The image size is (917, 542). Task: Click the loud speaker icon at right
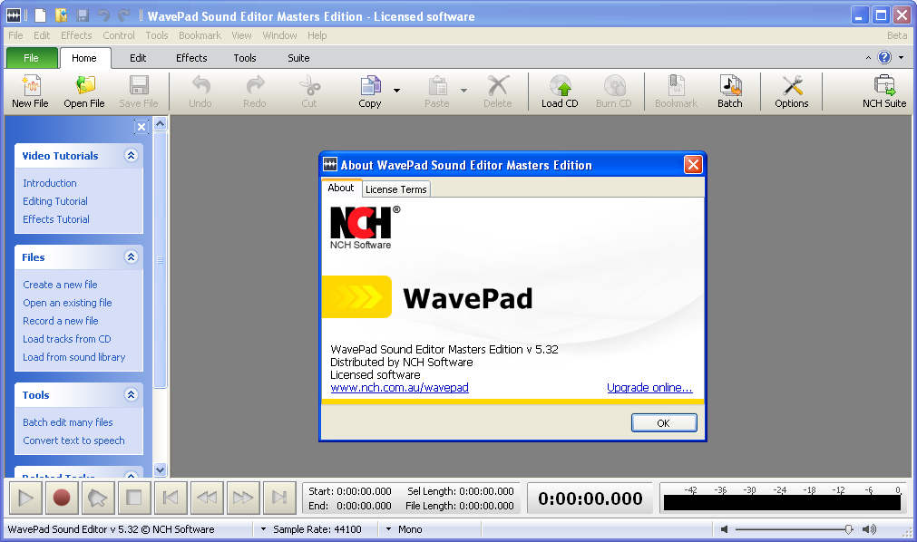tap(869, 529)
